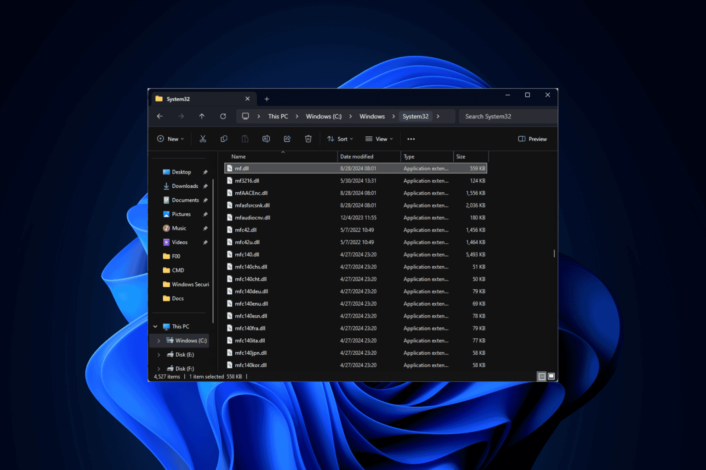
Task: Click System32 in the breadcrumb path
Action: tap(416, 117)
